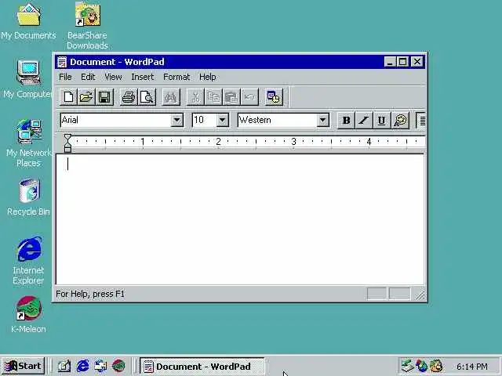The height and width of the screenshot is (376, 502).
Task: Open the Edit menu
Action: coord(88,77)
